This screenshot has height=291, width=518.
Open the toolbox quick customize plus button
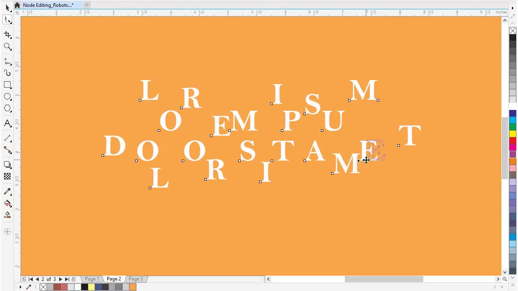tap(7, 232)
